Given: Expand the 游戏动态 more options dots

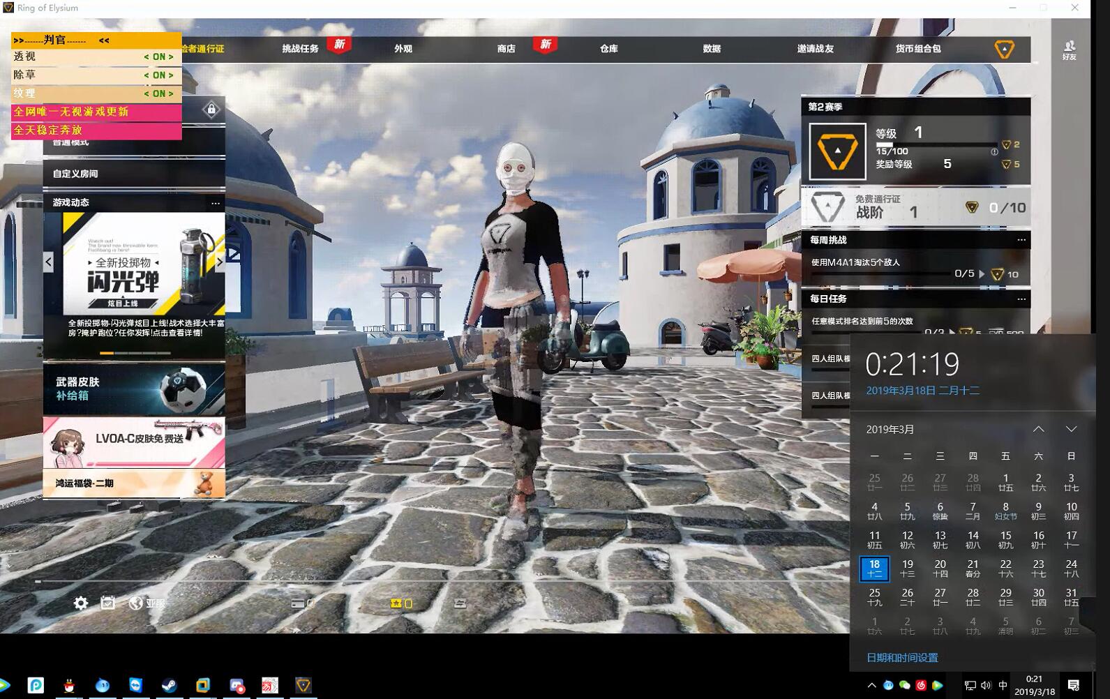Looking at the screenshot, I should (216, 203).
